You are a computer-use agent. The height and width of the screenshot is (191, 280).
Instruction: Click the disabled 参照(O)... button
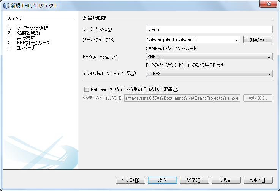click(258, 98)
